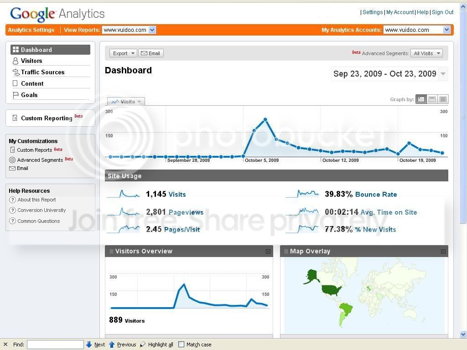Click the peak data point on visits graph
The width and height of the screenshot is (467, 350).
click(265, 119)
